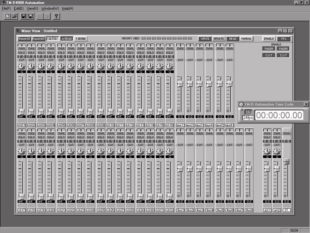Click the ch02 pan knob
310x233 pixels.
pos(31,66)
